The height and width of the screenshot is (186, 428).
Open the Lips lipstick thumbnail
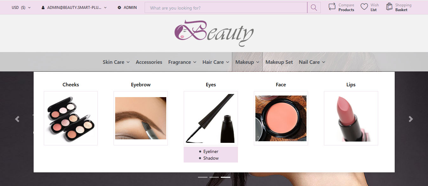351,118
